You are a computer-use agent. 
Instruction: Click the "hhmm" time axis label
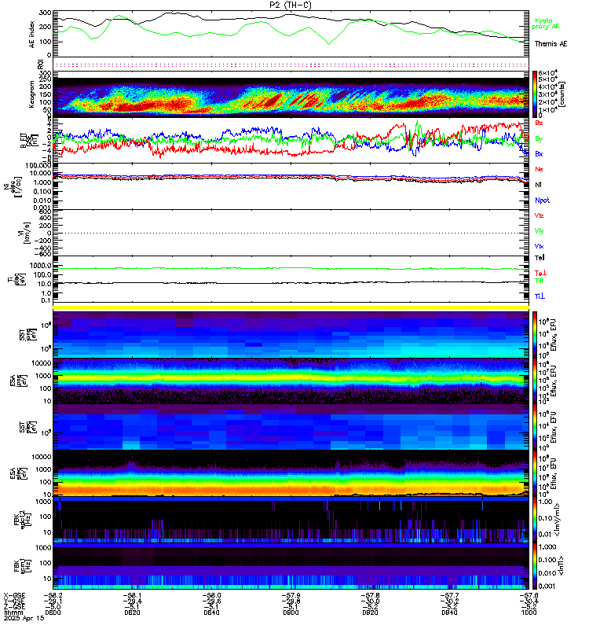[x=12, y=612]
